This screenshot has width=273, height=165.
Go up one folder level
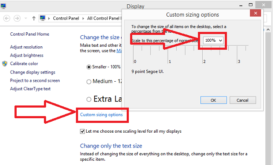point(34,18)
